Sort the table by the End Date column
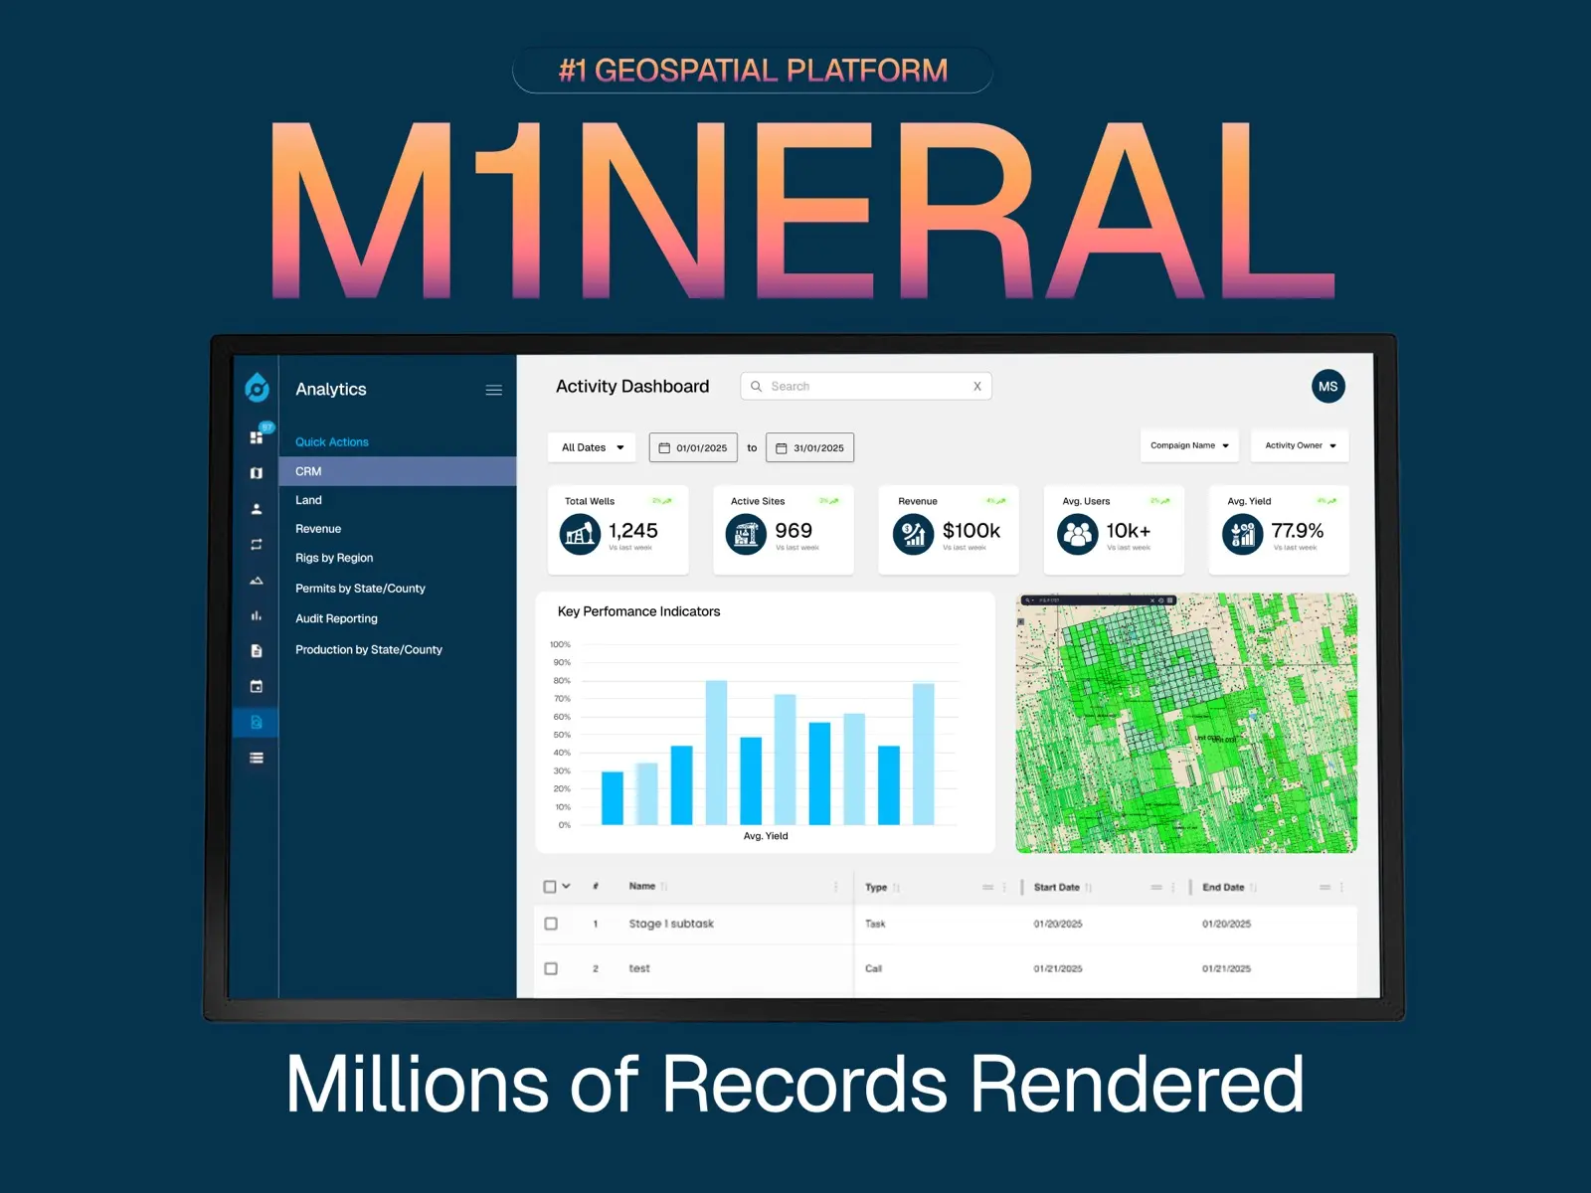This screenshot has height=1193, width=1591. pos(1254,888)
